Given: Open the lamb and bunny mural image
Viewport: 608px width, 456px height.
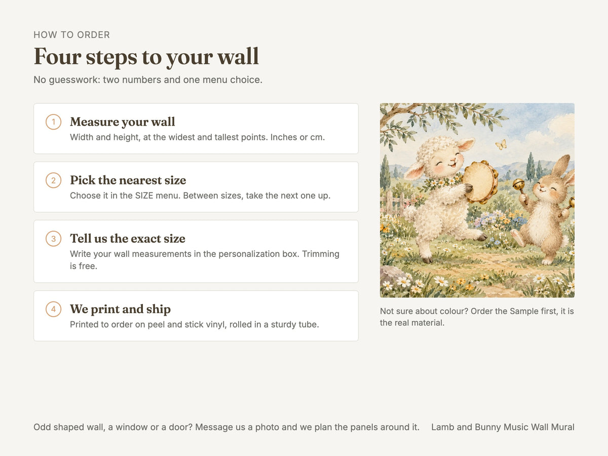Looking at the screenshot, I should (x=477, y=200).
